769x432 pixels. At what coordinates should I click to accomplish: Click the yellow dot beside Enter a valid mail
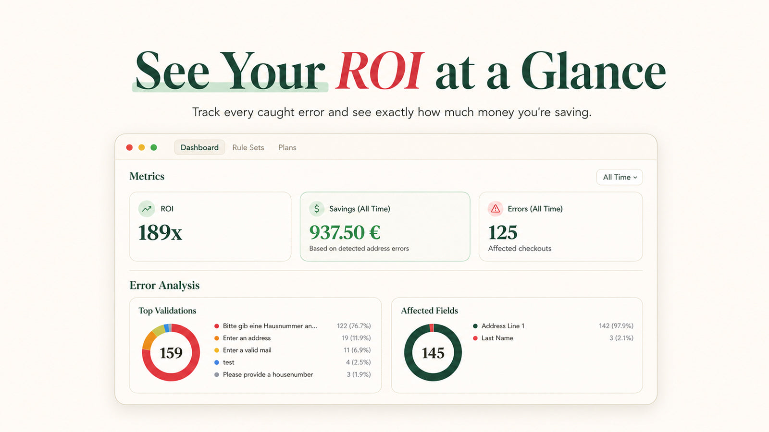[217, 350]
